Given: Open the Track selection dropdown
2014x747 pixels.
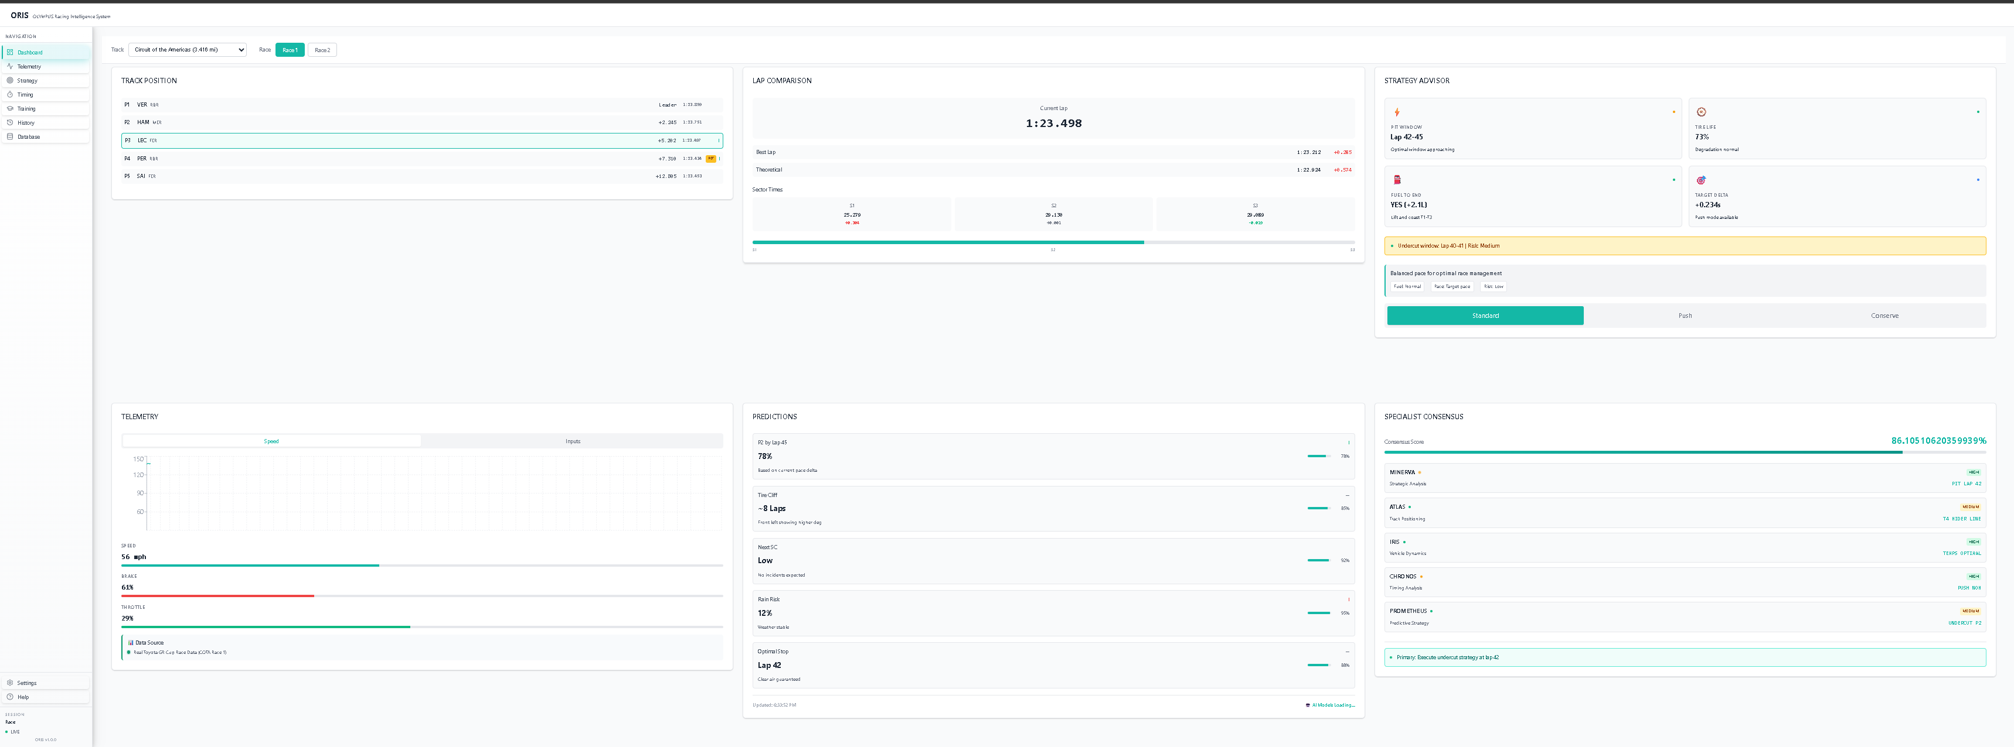Looking at the screenshot, I should (188, 50).
